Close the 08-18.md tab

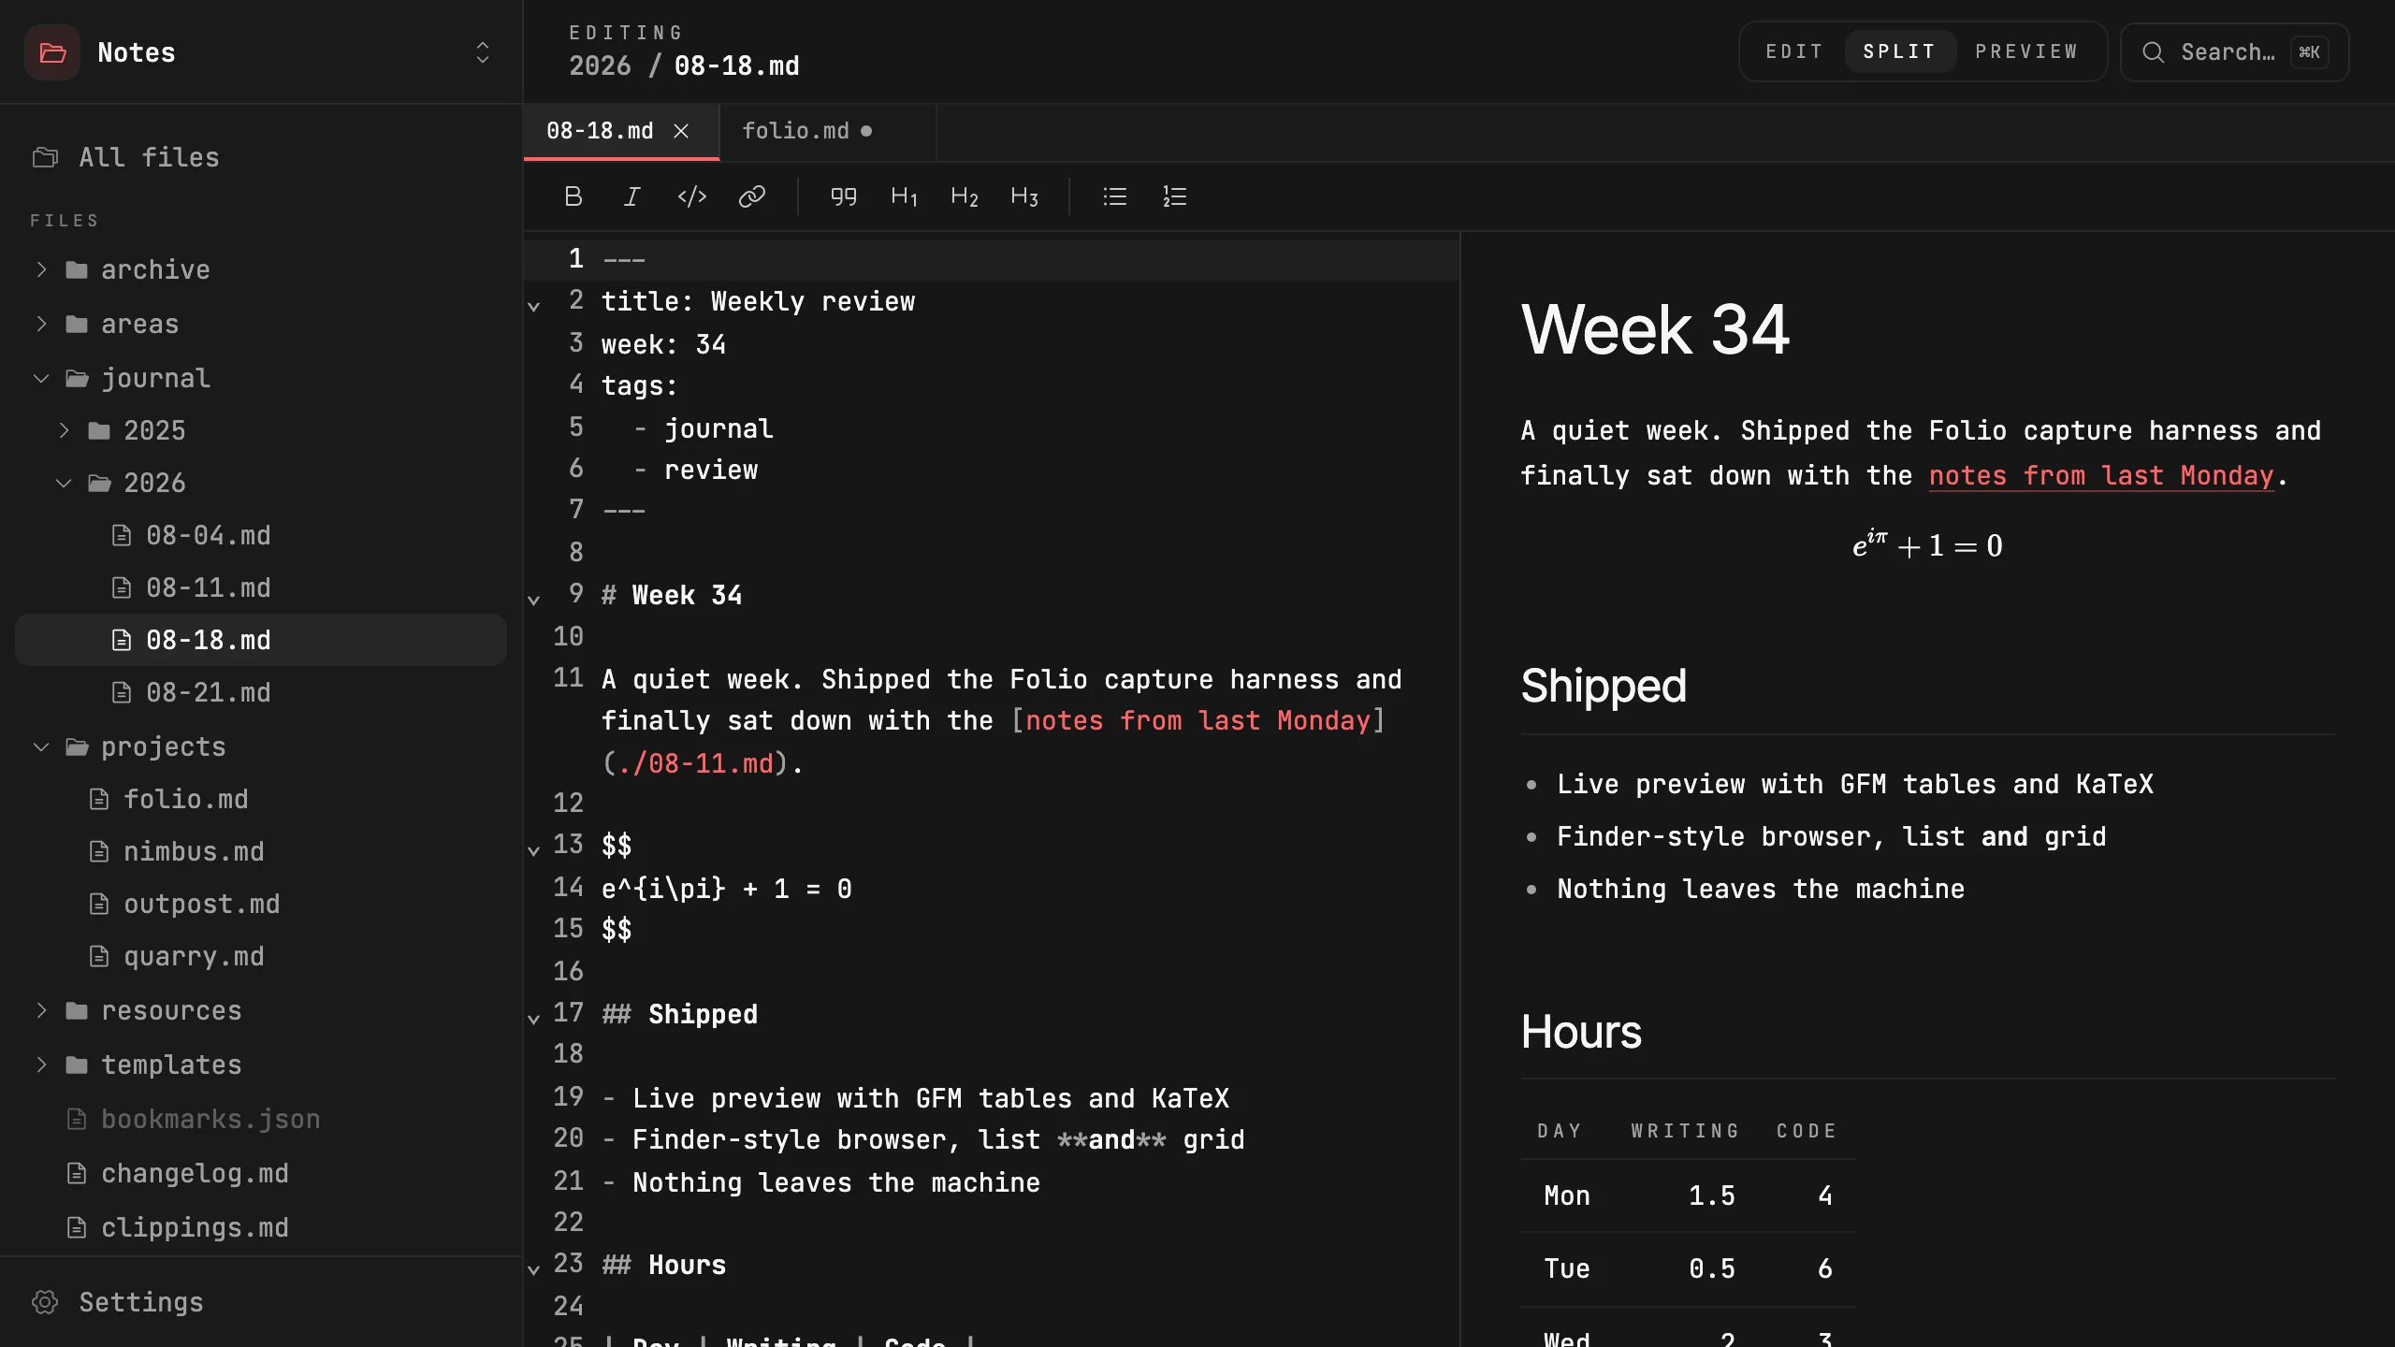681,131
